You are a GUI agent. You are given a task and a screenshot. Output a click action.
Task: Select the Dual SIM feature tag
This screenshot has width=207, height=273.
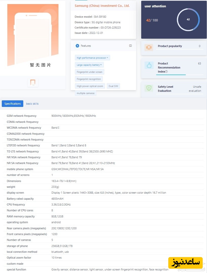point(113,86)
